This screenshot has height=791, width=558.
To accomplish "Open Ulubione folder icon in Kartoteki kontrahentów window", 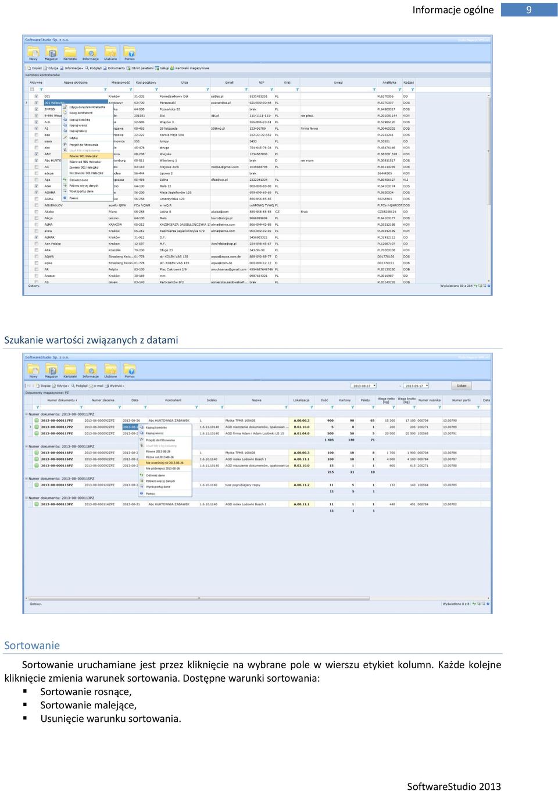I will tap(110, 52).
